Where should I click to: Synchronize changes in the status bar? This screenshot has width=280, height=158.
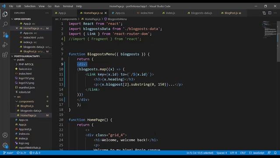coord(21,153)
